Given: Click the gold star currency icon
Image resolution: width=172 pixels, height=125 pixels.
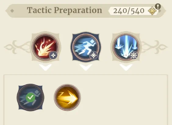Looking at the screenshot, I should [x=152, y=11].
